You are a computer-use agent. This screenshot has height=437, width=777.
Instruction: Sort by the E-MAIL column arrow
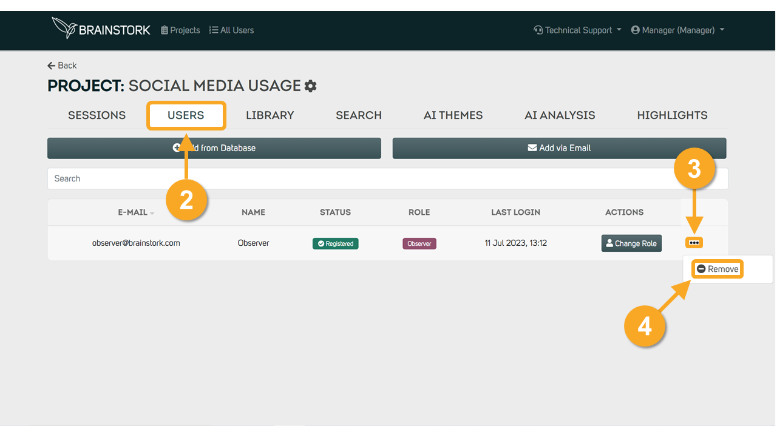click(x=152, y=213)
